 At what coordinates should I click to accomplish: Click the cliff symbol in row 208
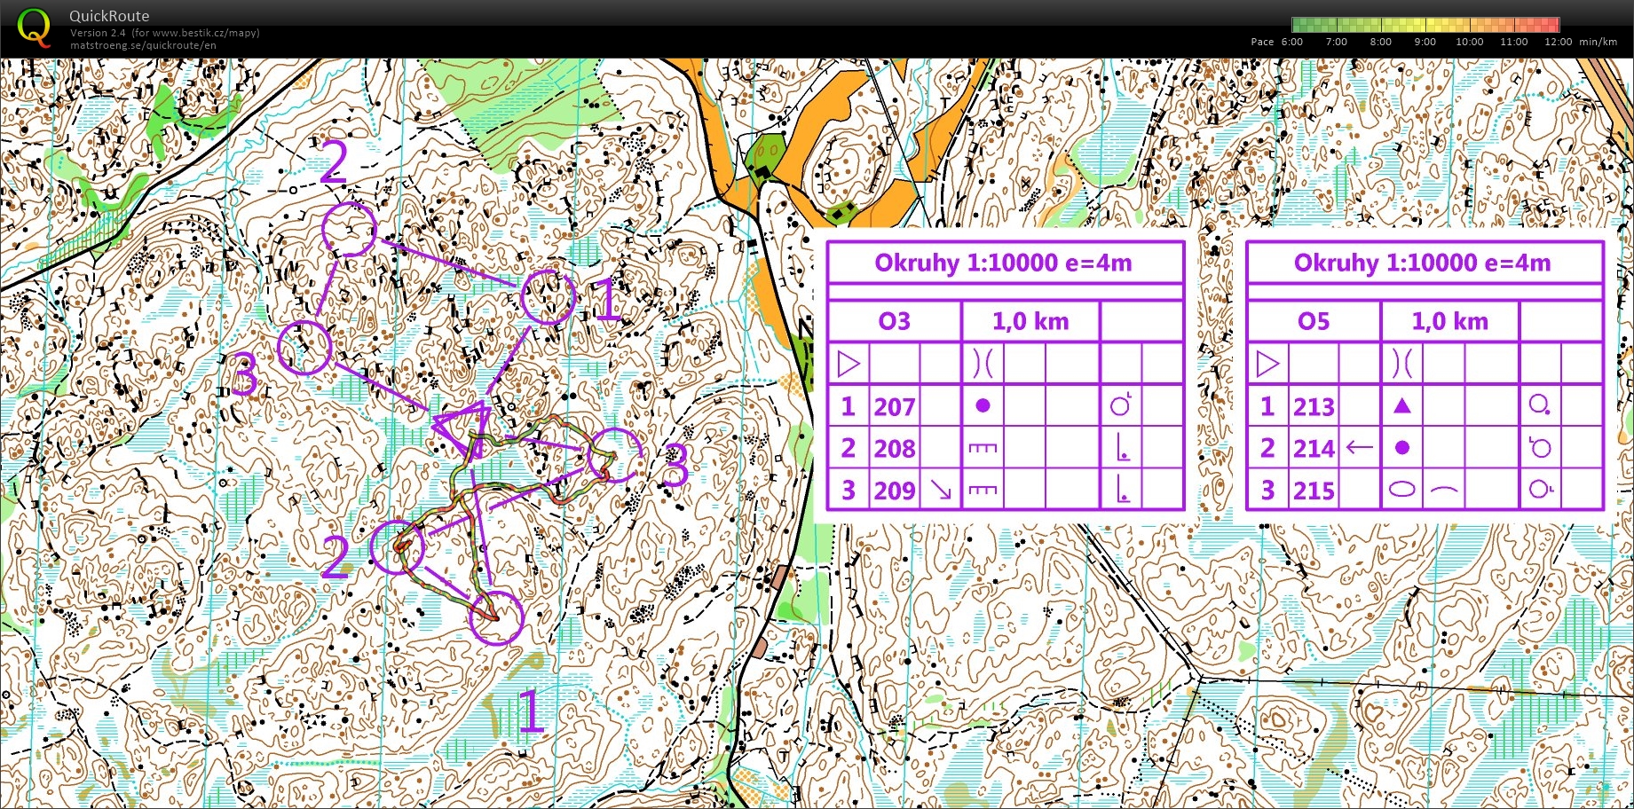(x=983, y=448)
